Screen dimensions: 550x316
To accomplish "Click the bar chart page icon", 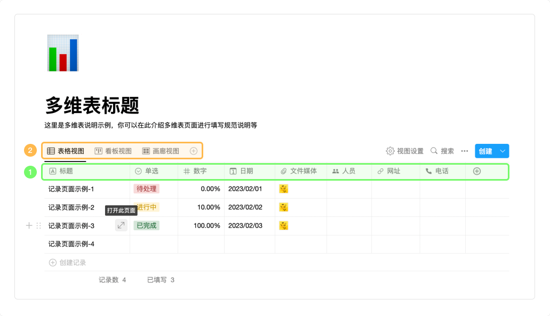I will pyautogui.click(x=63, y=53).
